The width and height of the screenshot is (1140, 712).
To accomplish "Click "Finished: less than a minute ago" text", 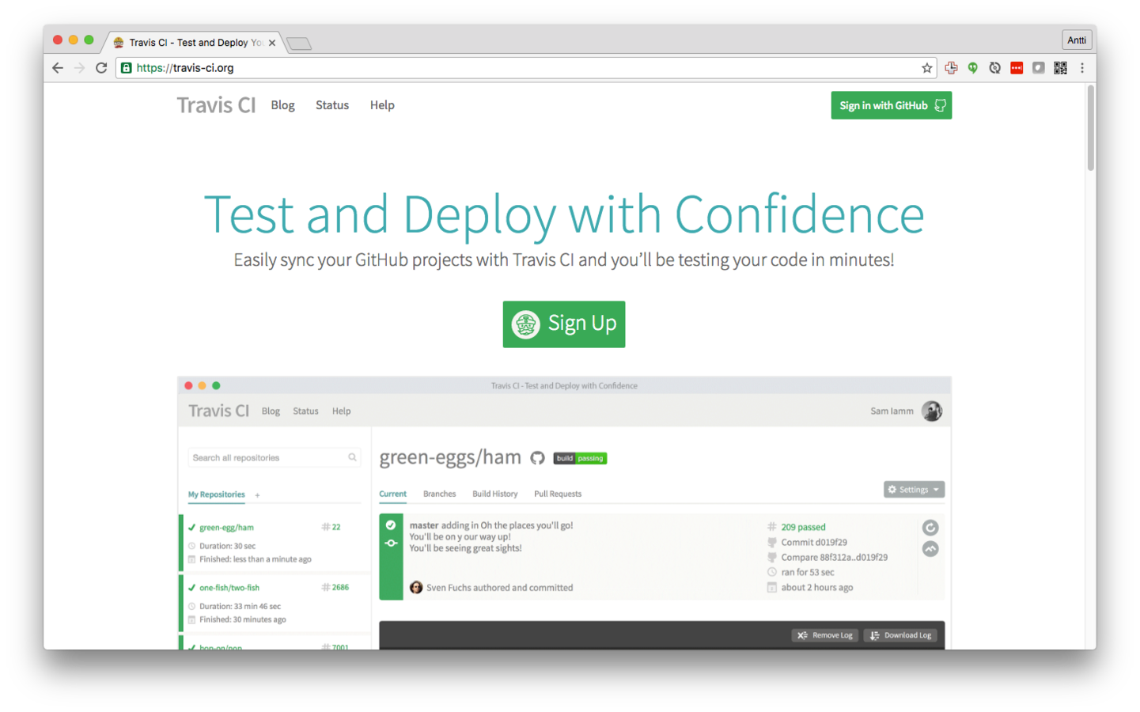I will 255,559.
